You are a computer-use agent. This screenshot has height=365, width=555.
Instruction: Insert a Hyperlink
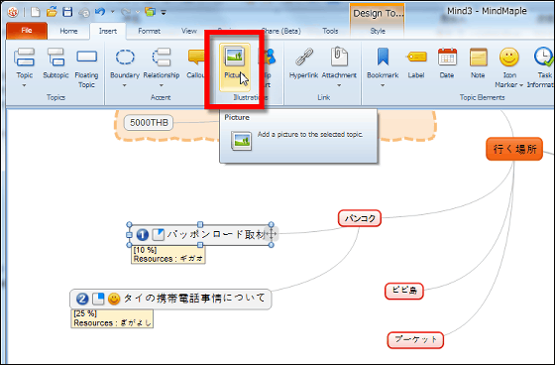[303, 63]
